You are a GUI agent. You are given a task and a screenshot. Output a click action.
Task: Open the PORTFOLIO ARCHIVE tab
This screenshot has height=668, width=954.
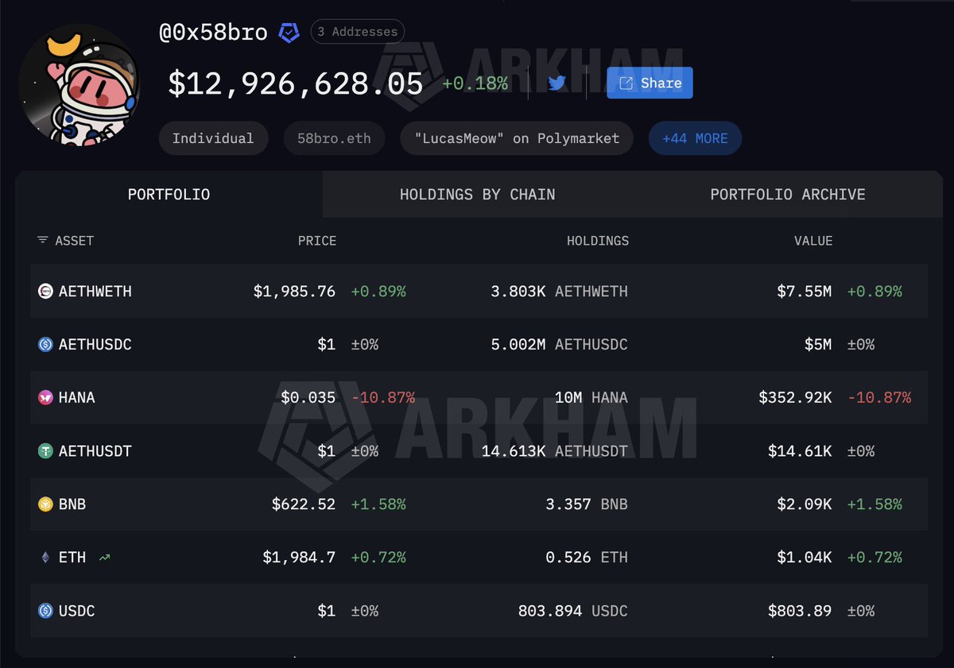tap(787, 195)
